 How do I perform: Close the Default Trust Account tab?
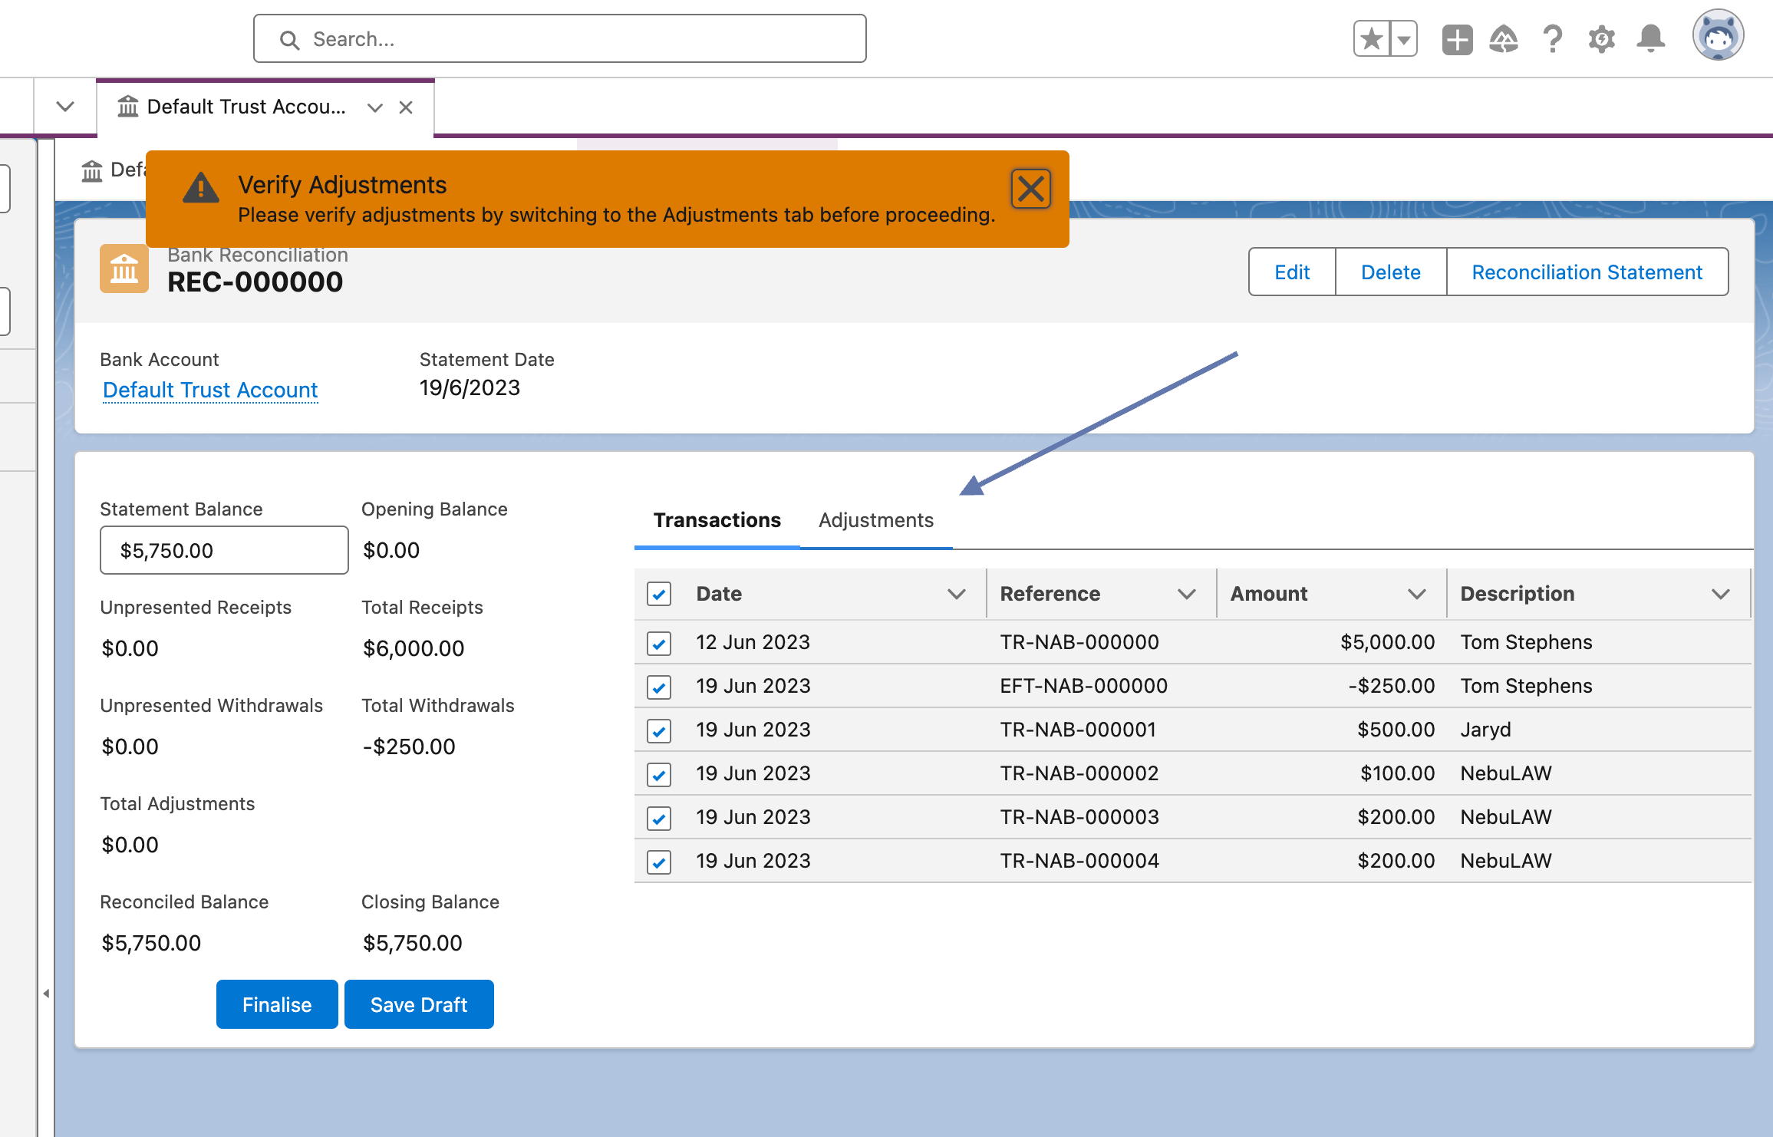[406, 107]
